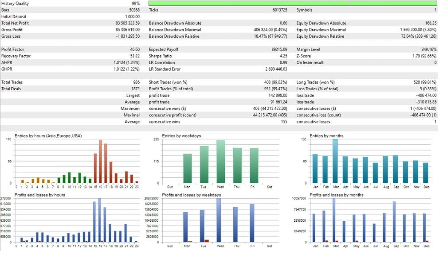This screenshot has height=254, width=443.
Task: Click the Profit Factor row label
Action: coord(12,49)
